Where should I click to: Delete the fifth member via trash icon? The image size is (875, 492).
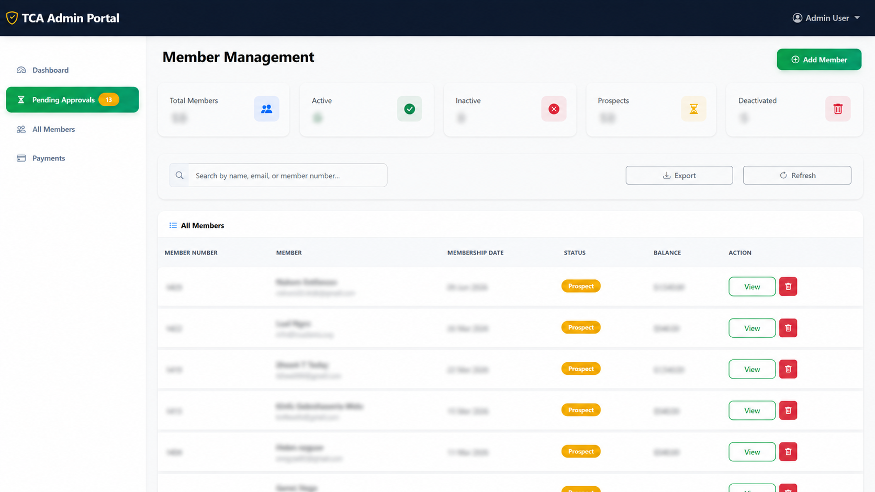(x=788, y=452)
